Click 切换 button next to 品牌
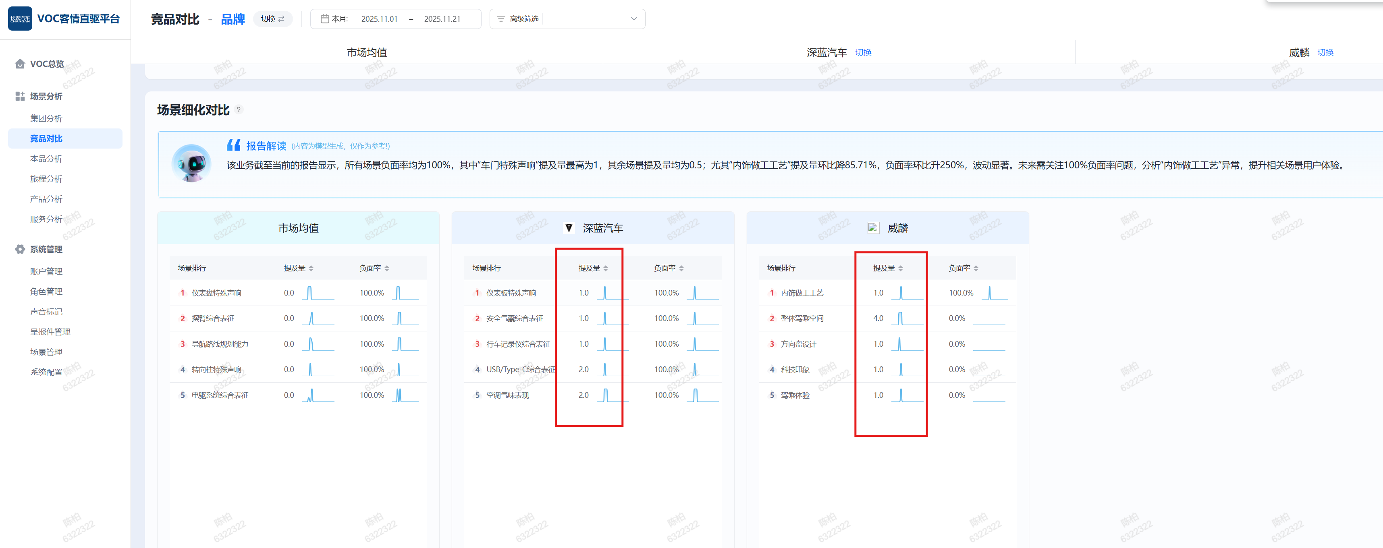The image size is (1383, 548). click(273, 19)
